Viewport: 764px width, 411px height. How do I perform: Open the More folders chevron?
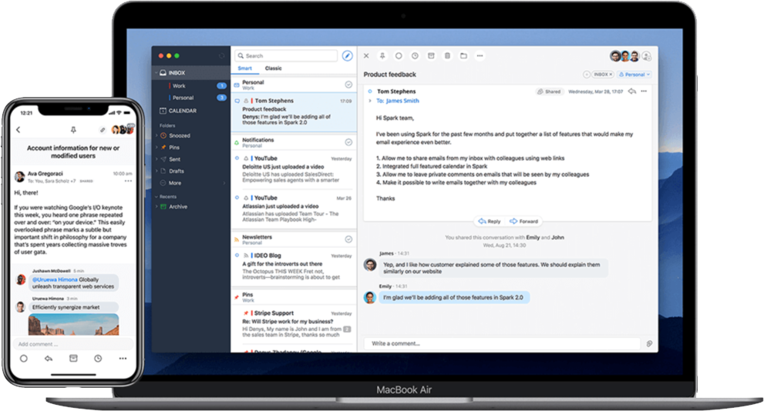224,183
